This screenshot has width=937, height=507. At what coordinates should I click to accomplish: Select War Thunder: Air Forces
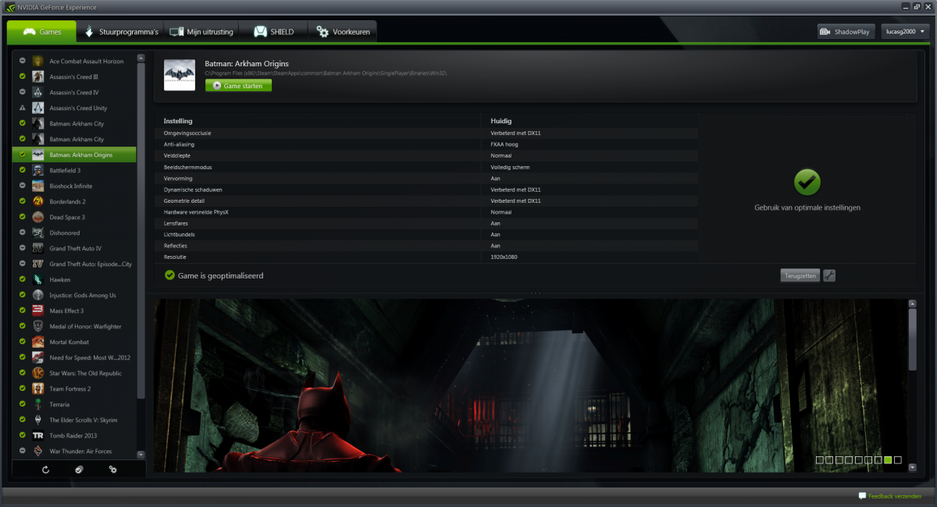tap(74, 452)
